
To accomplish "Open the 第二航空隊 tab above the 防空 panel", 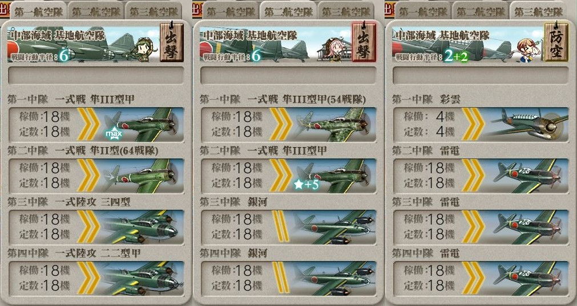I will [481, 11].
